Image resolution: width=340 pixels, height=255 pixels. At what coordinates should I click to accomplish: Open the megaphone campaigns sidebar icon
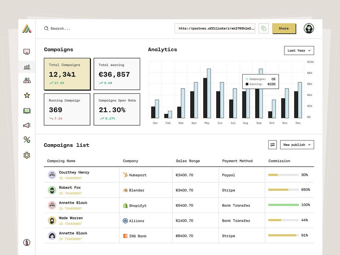pos(27,125)
